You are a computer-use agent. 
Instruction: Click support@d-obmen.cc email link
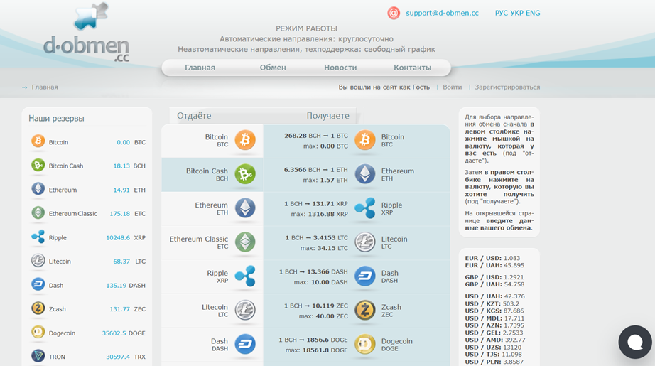tap(443, 13)
